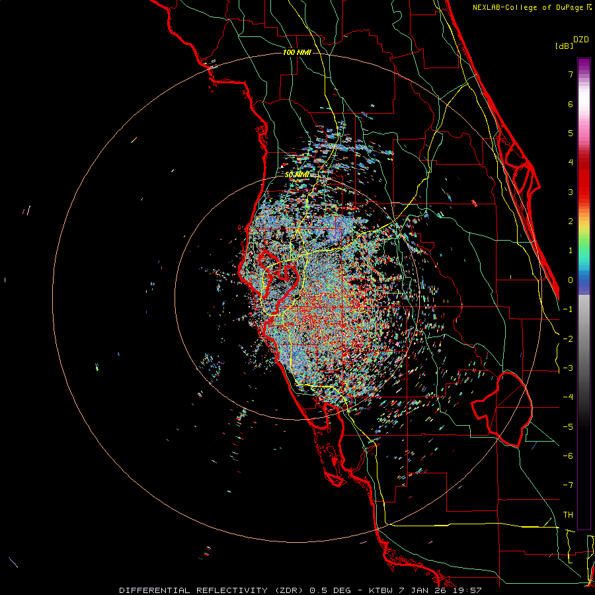This screenshot has height=595, width=595.
Task: Click the 1 dB scale label
Action: [571, 251]
